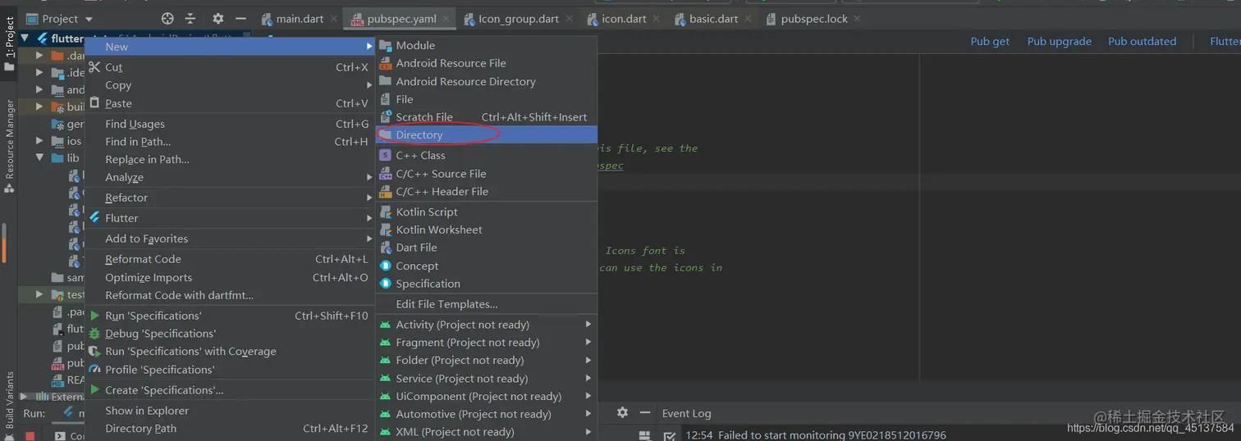
Task: Open the Refactor submenu
Action: [230, 198]
